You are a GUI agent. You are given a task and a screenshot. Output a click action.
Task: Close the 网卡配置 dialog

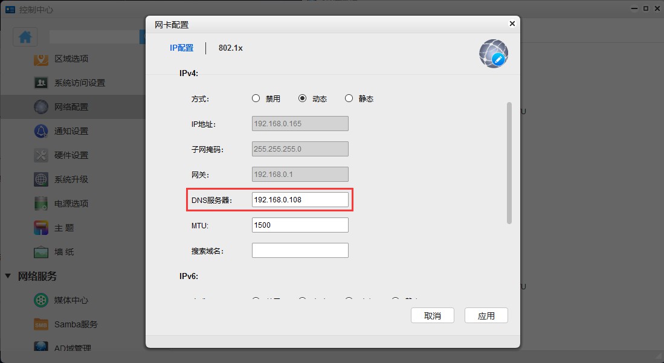(512, 24)
